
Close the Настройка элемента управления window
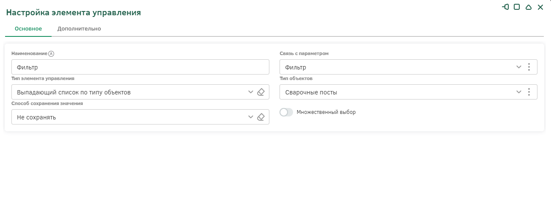540,7
